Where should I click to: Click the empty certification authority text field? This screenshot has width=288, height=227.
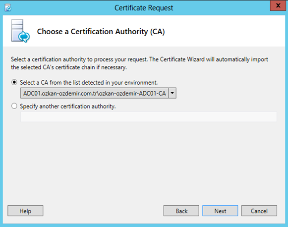click(149, 116)
